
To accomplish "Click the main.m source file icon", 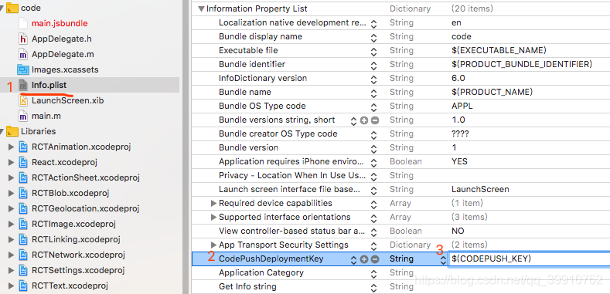I will (23, 116).
